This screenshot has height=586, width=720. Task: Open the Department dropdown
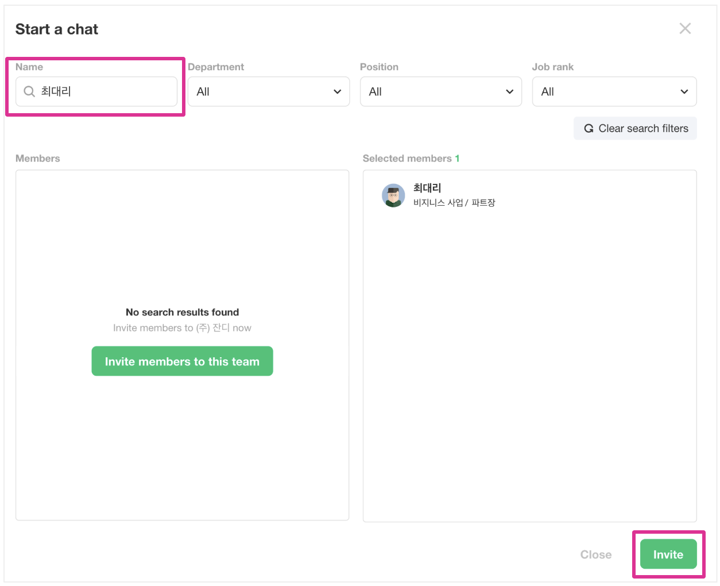pyautogui.click(x=269, y=92)
